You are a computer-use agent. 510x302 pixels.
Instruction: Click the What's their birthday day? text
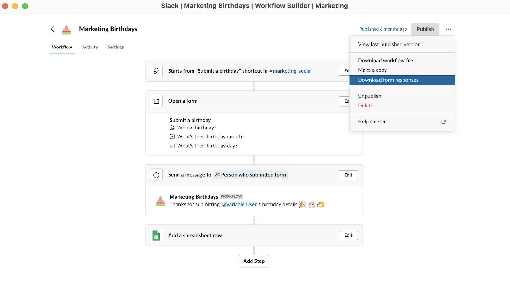tap(207, 145)
